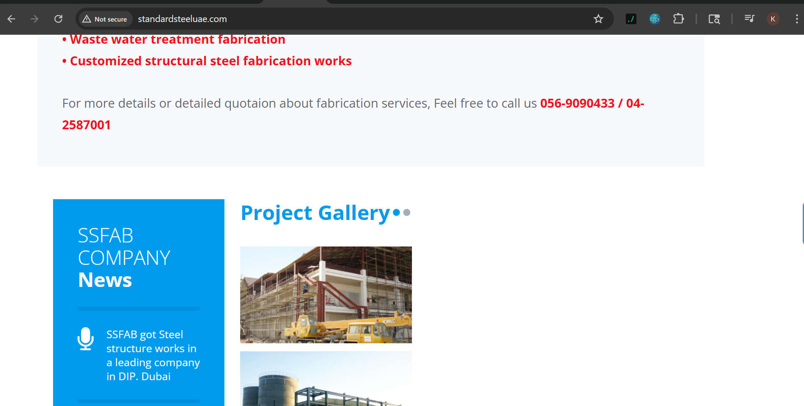
Task: Open the storage tanks project photo
Action: 325,378
